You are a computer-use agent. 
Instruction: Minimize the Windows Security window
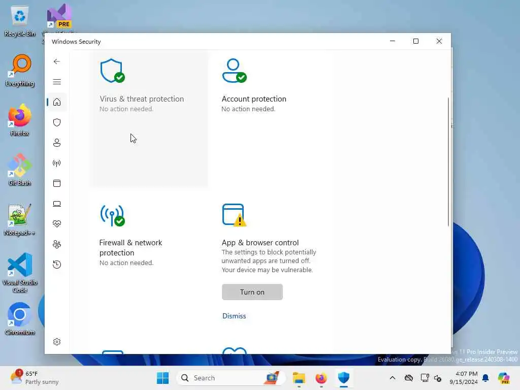(393, 41)
